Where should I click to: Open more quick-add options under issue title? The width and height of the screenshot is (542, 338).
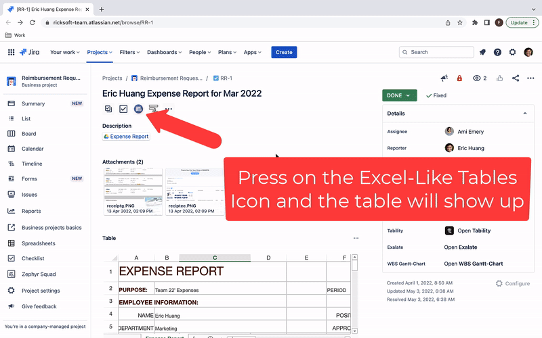(x=169, y=109)
